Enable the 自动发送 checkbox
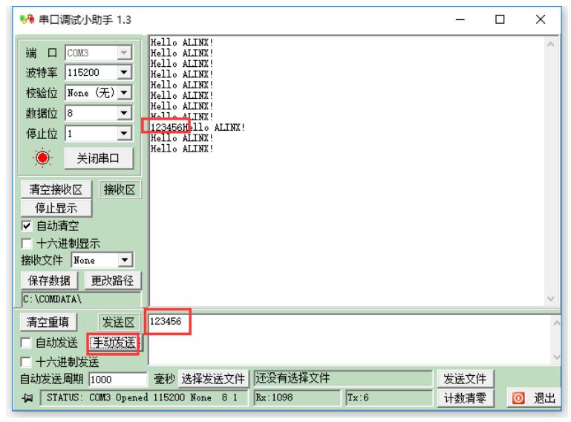This screenshot has height=422, width=571. pos(25,343)
